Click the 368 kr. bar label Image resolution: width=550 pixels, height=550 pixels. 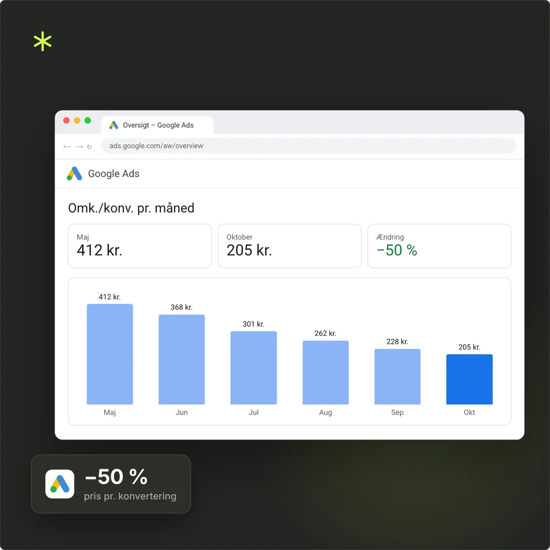coord(182,307)
